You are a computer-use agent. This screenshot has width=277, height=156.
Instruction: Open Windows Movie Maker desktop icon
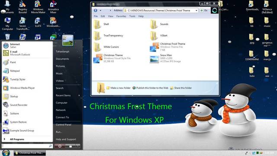(38, 7)
